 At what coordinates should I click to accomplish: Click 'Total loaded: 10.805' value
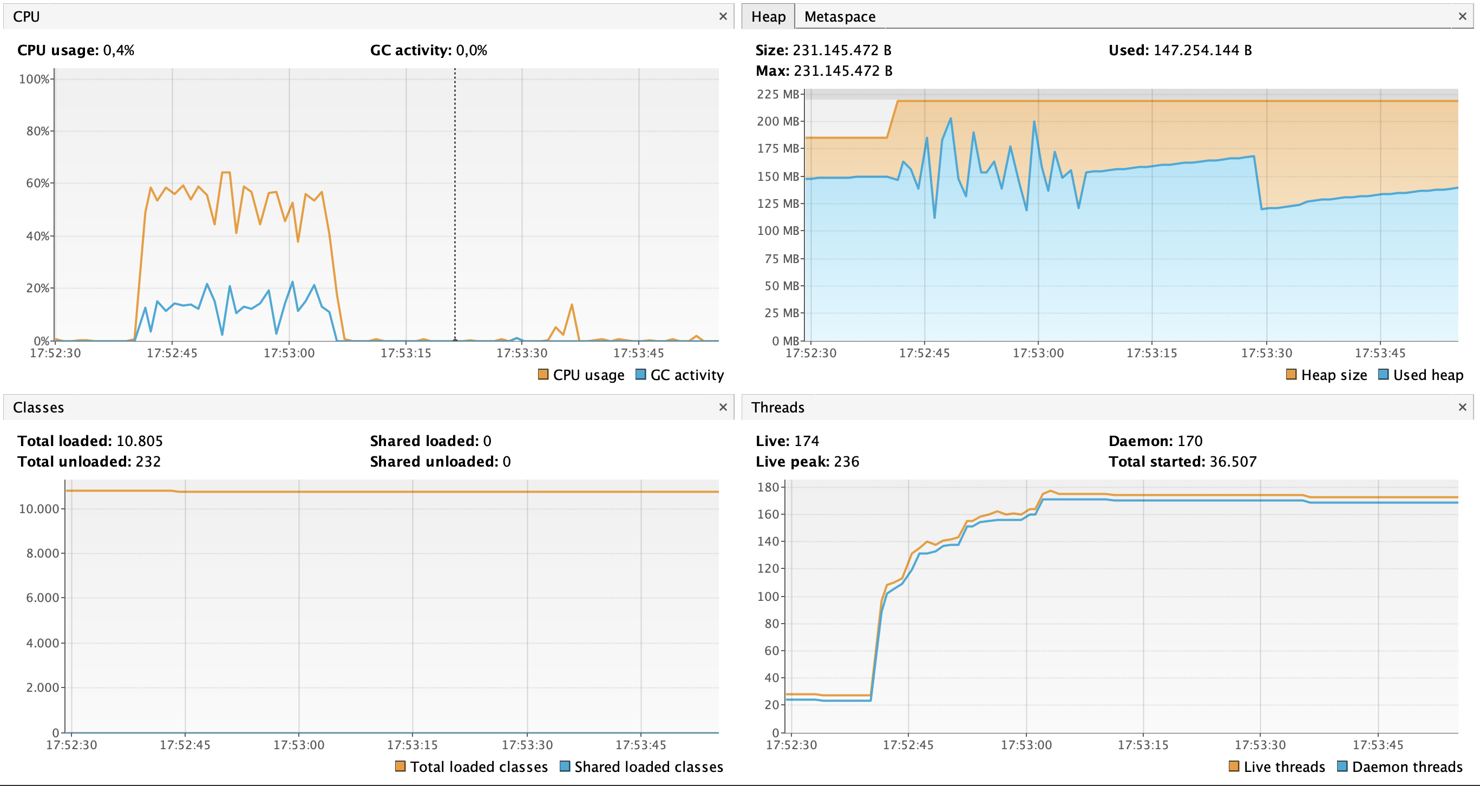point(90,441)
